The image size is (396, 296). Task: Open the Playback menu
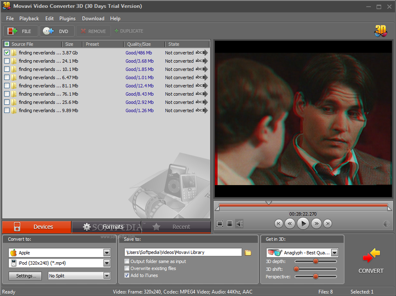29,19
